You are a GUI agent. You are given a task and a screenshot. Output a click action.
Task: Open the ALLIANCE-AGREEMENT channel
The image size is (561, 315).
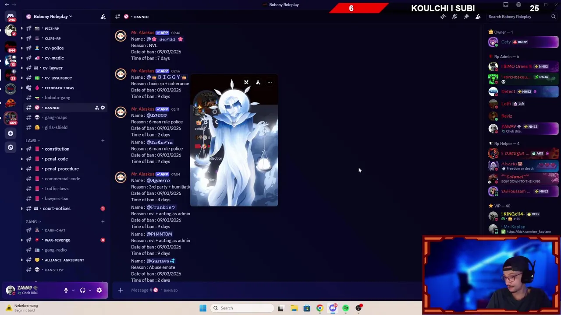(x=64, y=260)
